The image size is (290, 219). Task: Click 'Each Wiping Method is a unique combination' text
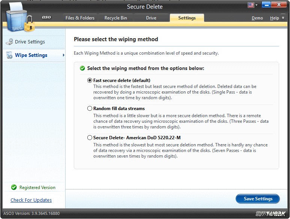146,53
